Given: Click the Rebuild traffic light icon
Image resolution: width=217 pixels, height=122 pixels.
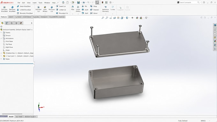Looking at the screenshot, I should click(x=102, y=2).
